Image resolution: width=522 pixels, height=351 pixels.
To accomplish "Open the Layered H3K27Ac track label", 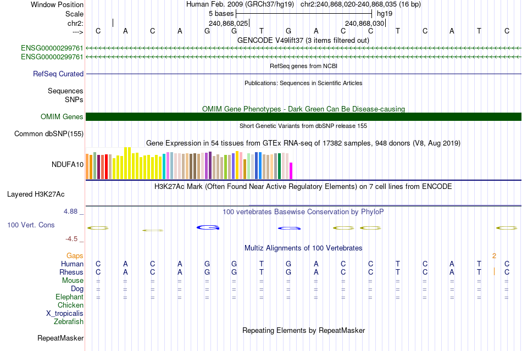I will pos(36,194).
